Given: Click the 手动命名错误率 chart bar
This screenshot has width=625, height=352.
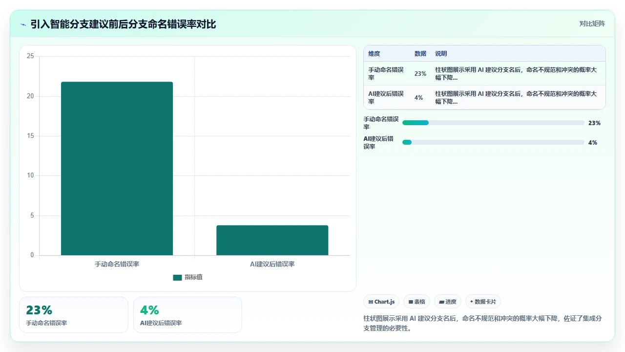Looking at the screenshot, I should [x=117, y=168].
